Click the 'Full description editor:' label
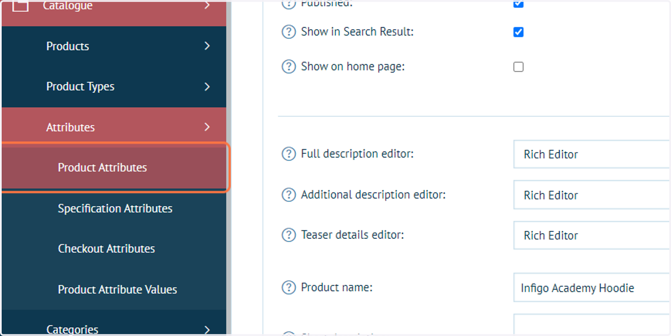This screenshot has height=336, width=671. (357, 154)
